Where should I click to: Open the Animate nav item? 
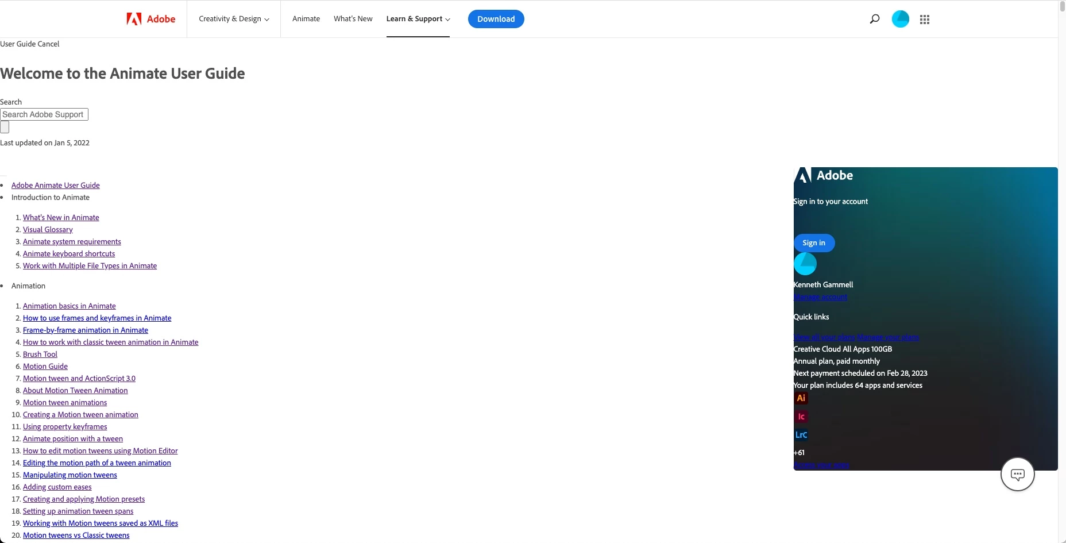click(306, 19)
